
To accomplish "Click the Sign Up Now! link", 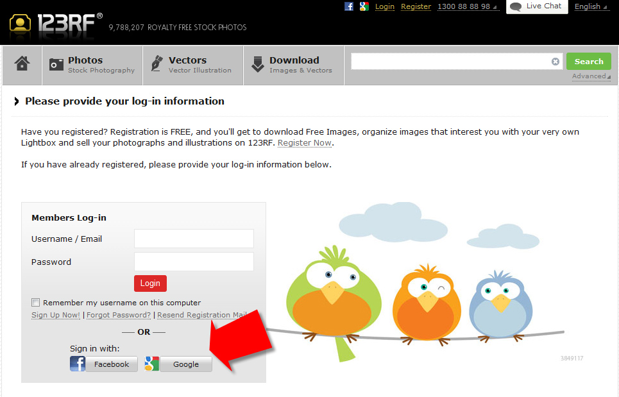I will pyautogui.click(x=56, y=315).
